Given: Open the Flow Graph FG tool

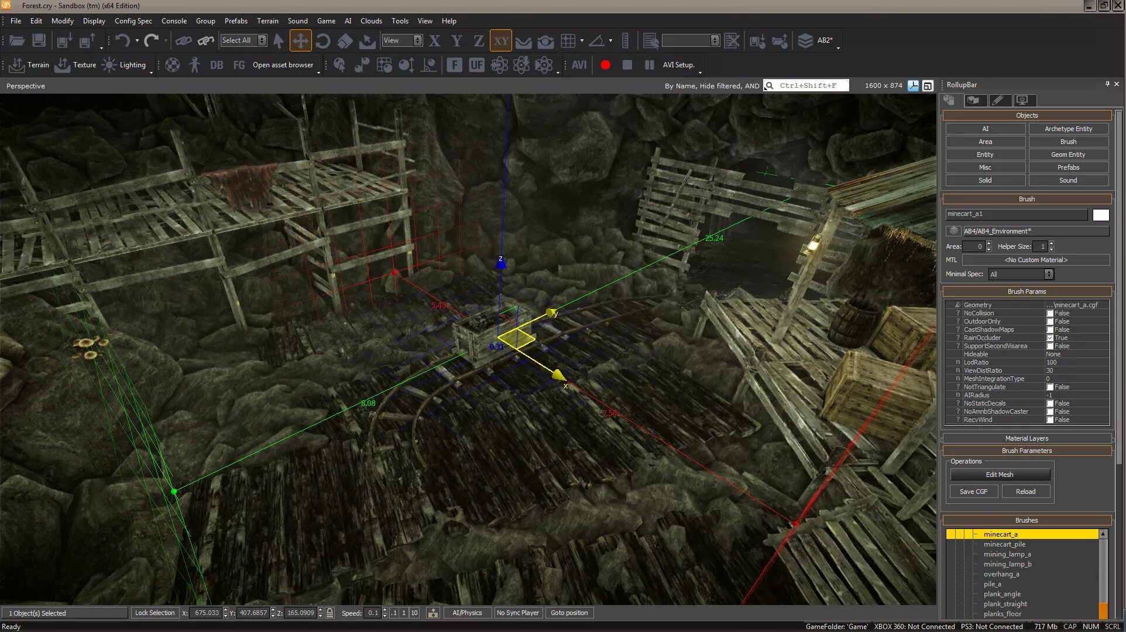Looking at the screenshot, I should point(239,65).
